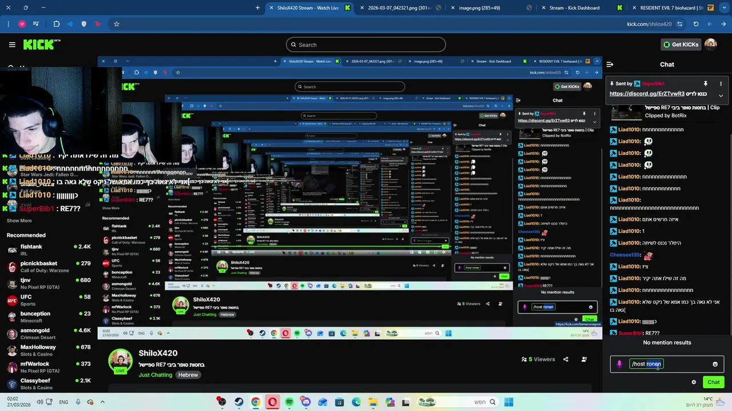Unpin the pinned chat message
Image resolution: width=732 pixels, height=411 pixels.
(x=705, y=84)
